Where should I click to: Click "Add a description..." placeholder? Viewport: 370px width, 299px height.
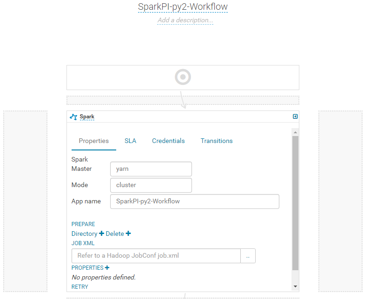click(x=185, y=20)
